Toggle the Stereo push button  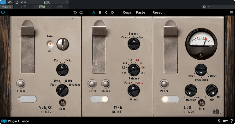point(106,84)
